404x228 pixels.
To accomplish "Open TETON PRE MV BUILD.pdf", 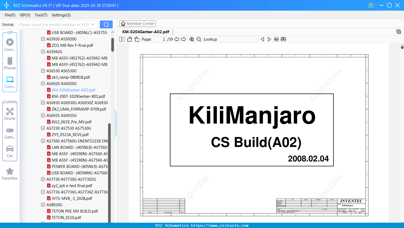I will coord(75,211).
